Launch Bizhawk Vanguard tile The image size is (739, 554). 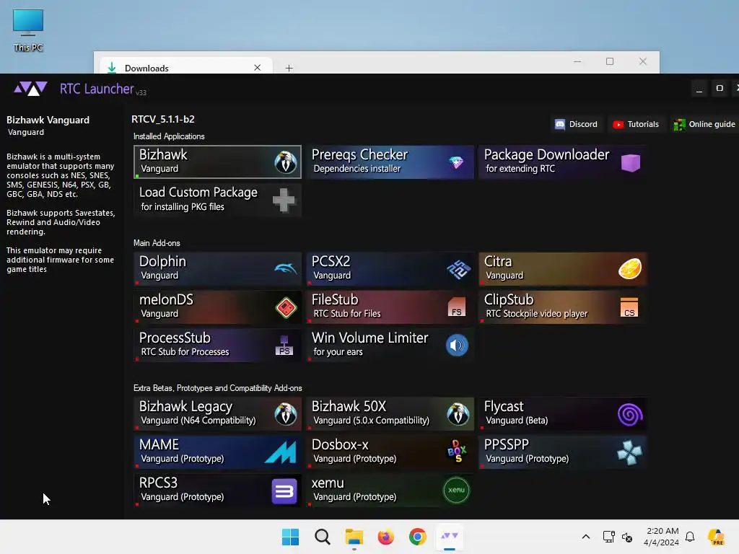click(217, 162)
